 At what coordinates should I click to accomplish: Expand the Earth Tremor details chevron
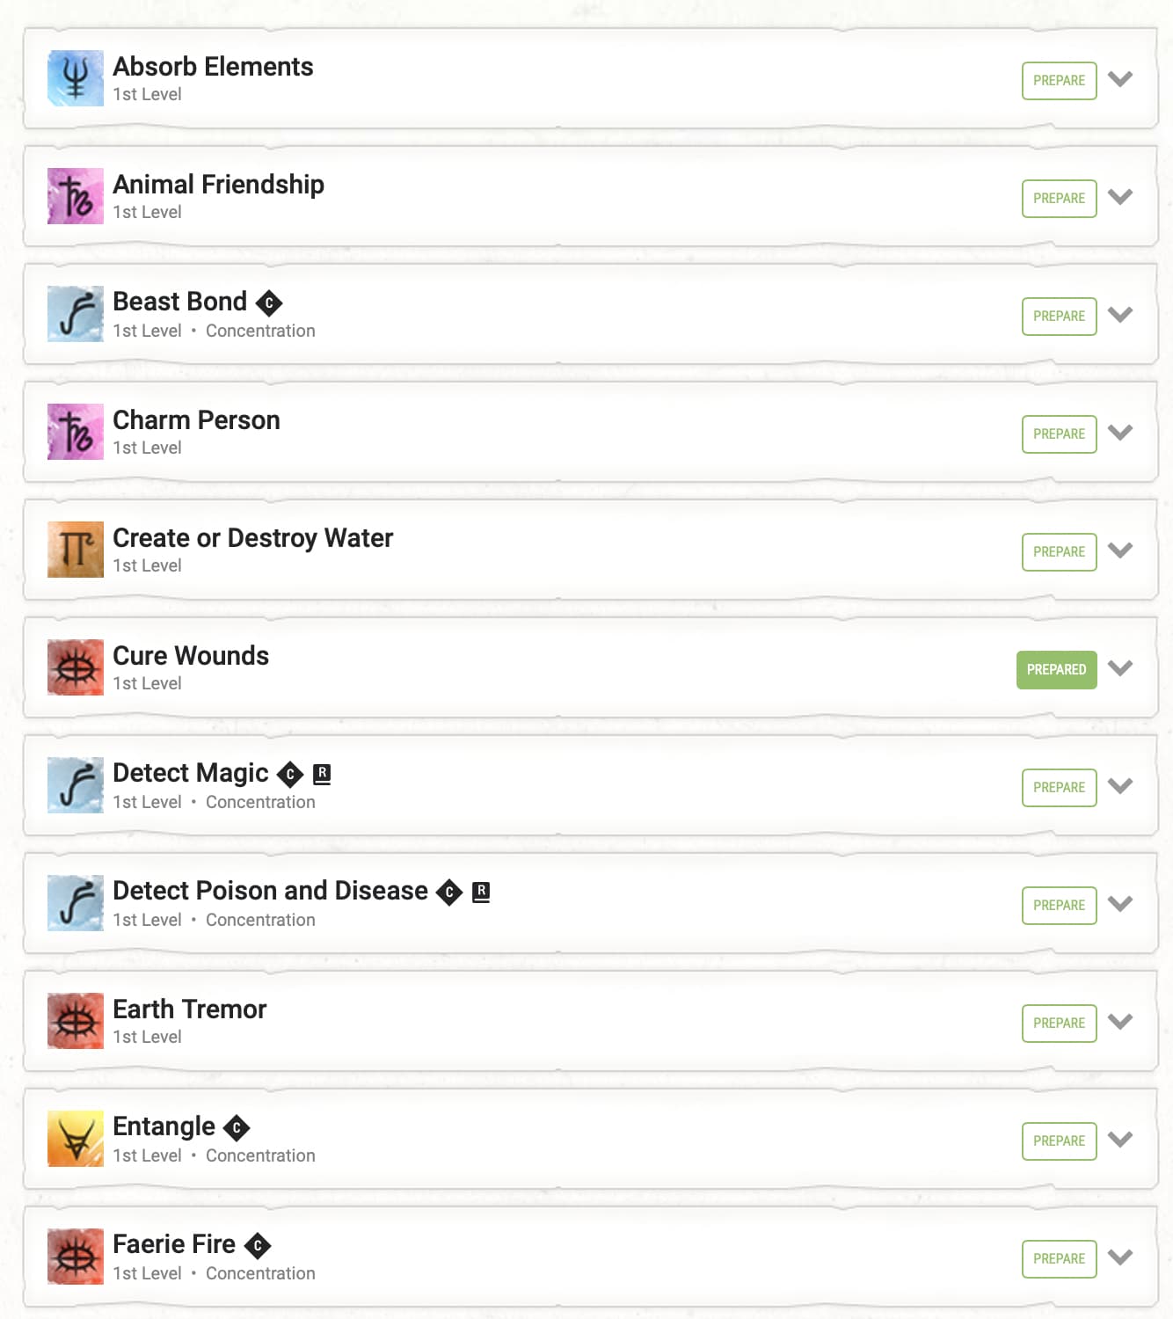1120,1021
